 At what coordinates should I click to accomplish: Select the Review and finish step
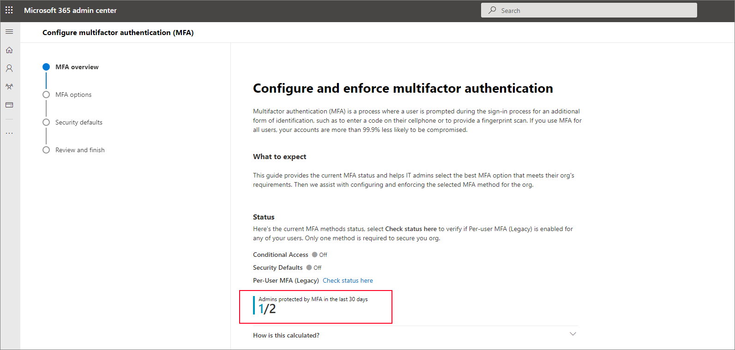tap(80, 150)
